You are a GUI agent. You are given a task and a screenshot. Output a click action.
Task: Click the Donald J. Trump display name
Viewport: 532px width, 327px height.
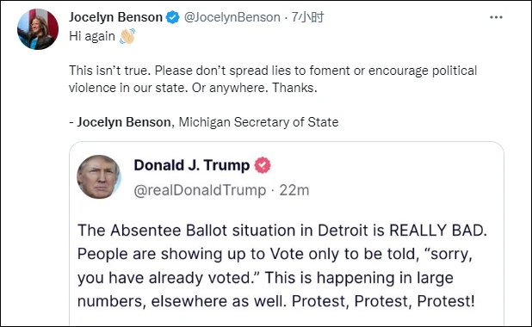click(x=192, y=165)
